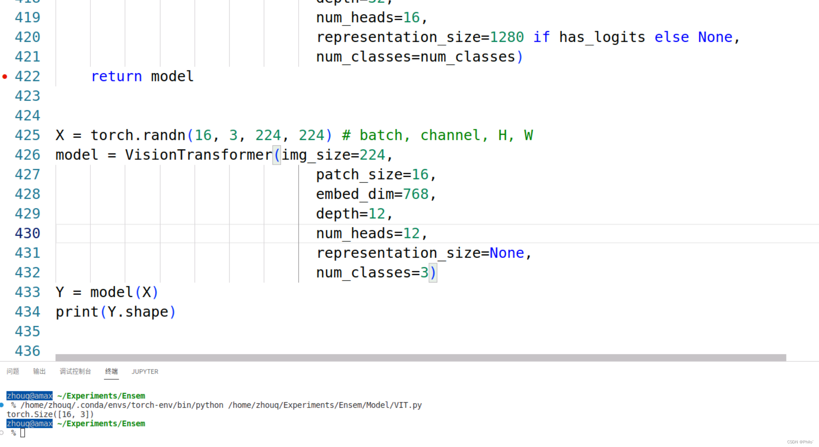Click the editor's horizontal scrollbar
The width and height of the screenshot is (819, 447).
(420, 357)
